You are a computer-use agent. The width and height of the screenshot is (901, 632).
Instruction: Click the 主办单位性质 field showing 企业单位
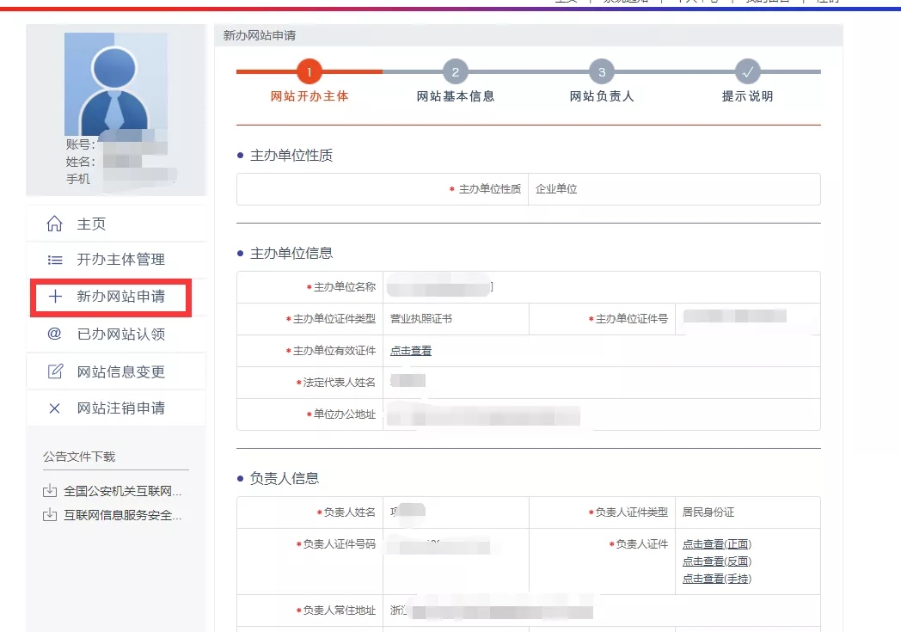(556, 189)
